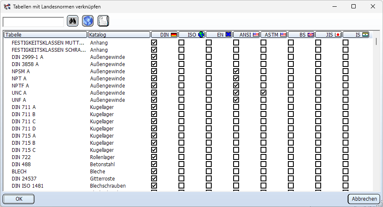
Task: Select the UNC A table entry
Action: coord(19,93)
